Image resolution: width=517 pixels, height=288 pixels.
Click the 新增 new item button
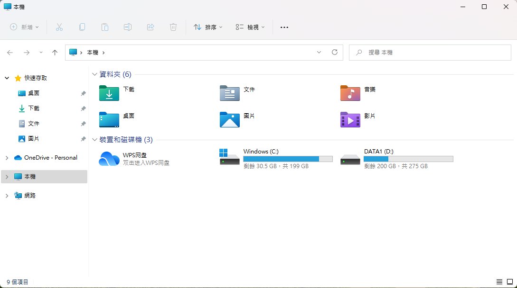(25, 27)
